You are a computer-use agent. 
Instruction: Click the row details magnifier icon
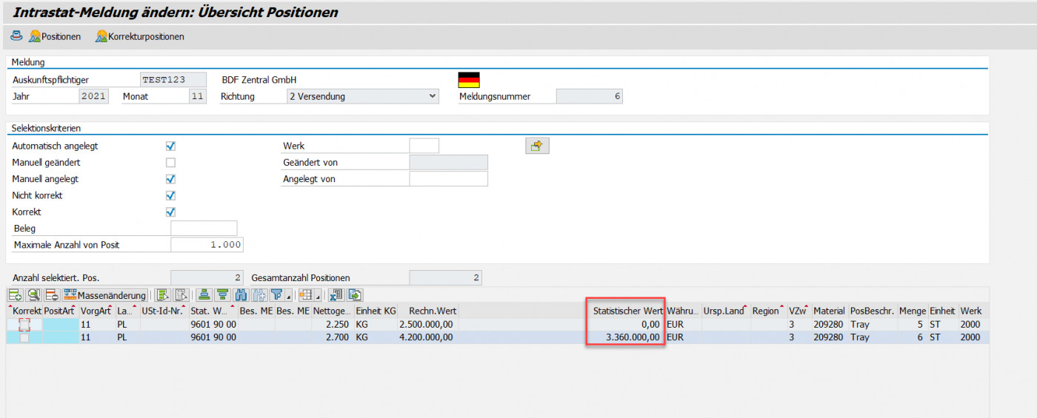click(x=33, y=295)
